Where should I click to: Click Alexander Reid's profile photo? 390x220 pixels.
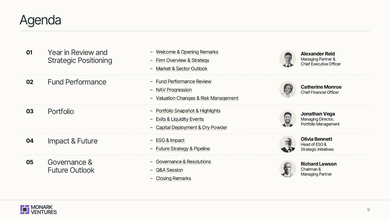(x=287, y=59)
